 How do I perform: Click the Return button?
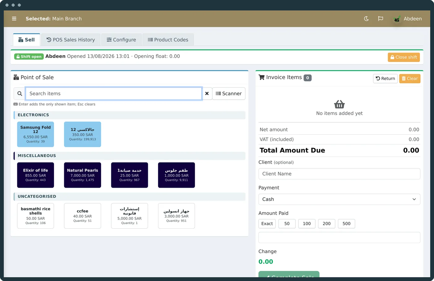385,78
